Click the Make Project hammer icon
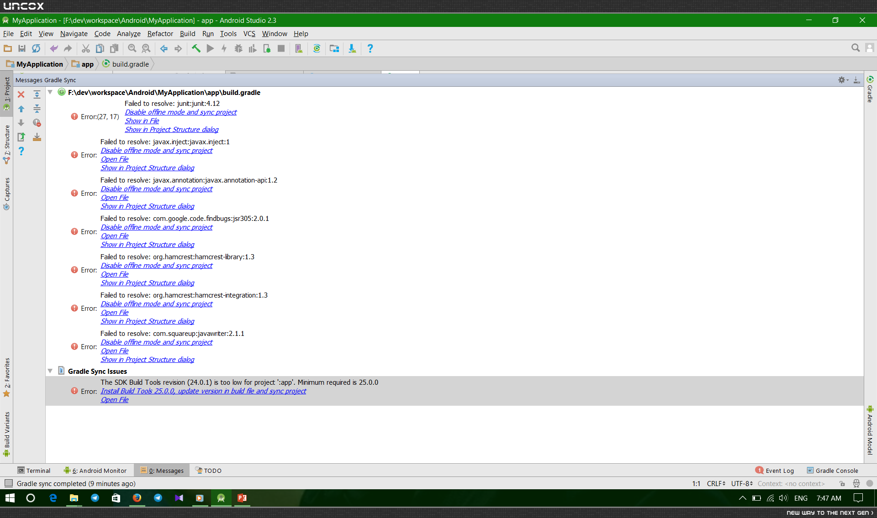Screen dimensions: 877x518 [196, 48]
